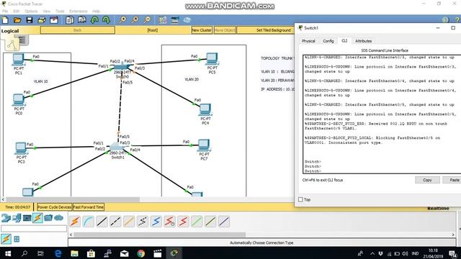
Task: Choose the orange Fiber cable
Action: click(x=129, y=222)
